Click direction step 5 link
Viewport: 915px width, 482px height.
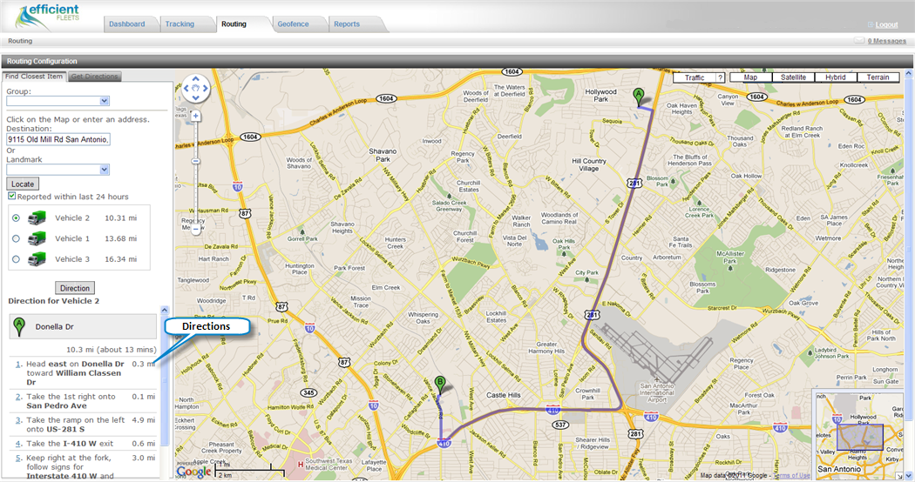coord(18,459)
